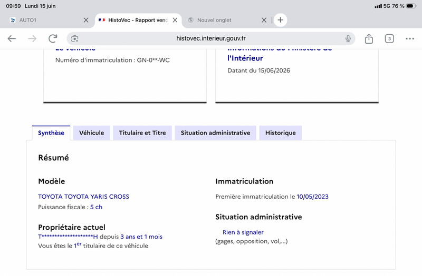Close the Nouvel onglet tab
The width and height of the screenshot is (422, 276).
coord(264,20)
